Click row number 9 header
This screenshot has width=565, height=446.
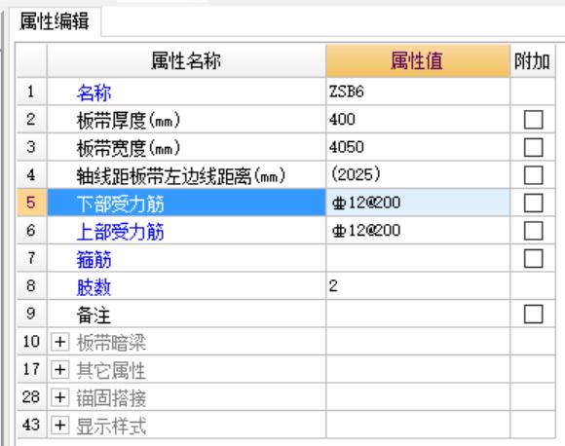click(31, 314)
